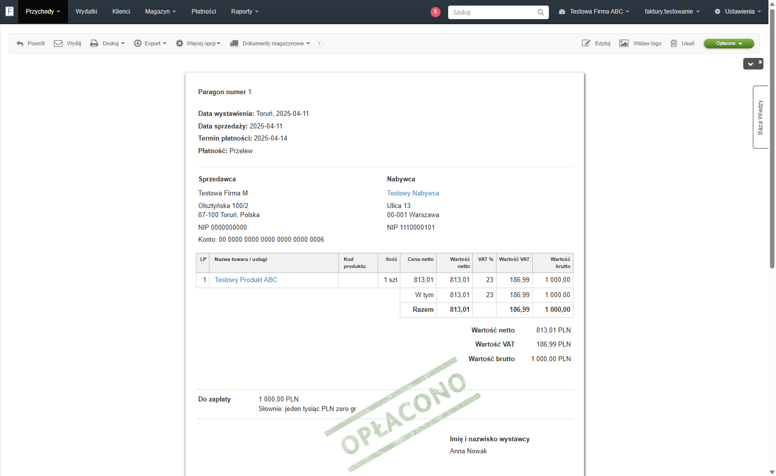Open the Testowy Produkt ABC link

(x=246, y=280)
